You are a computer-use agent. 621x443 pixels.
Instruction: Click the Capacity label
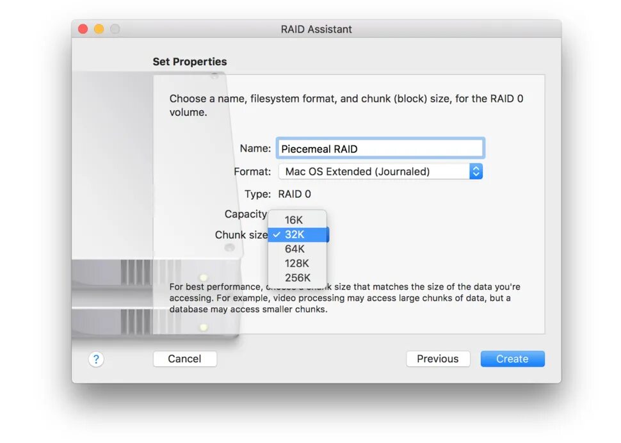(246, 214)
